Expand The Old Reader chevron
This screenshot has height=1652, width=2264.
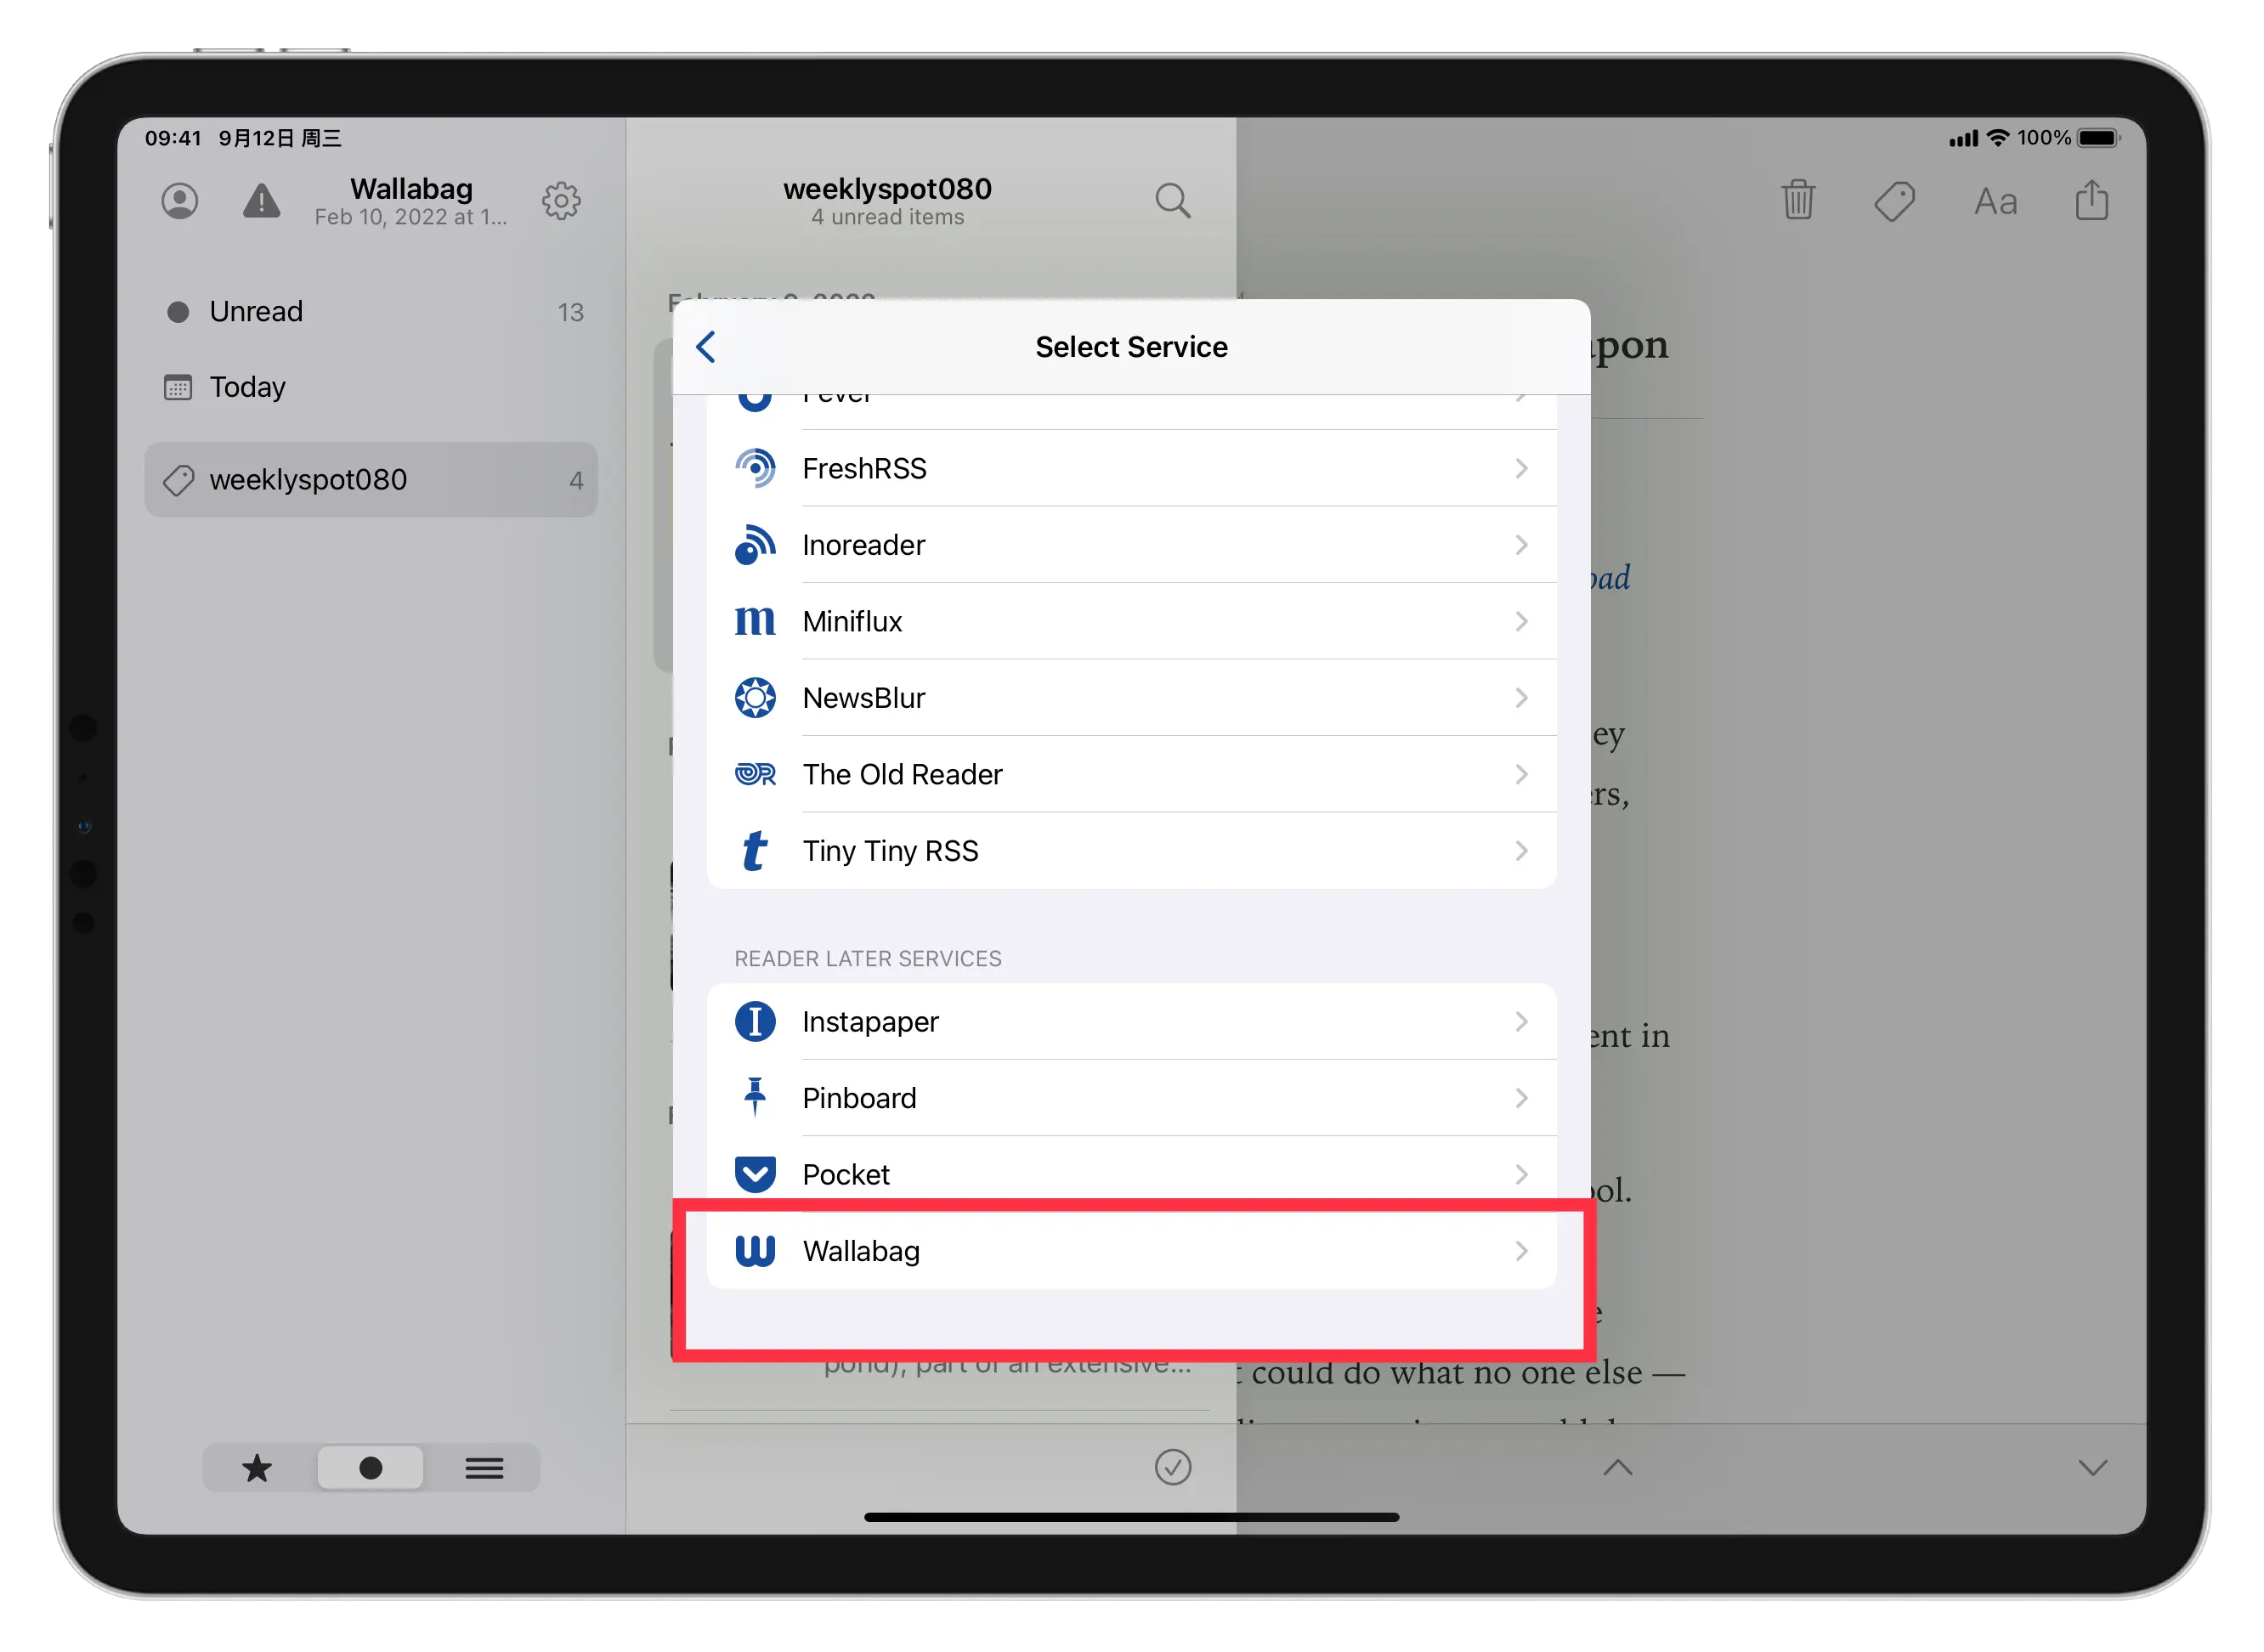click(x=1521, y=774)
